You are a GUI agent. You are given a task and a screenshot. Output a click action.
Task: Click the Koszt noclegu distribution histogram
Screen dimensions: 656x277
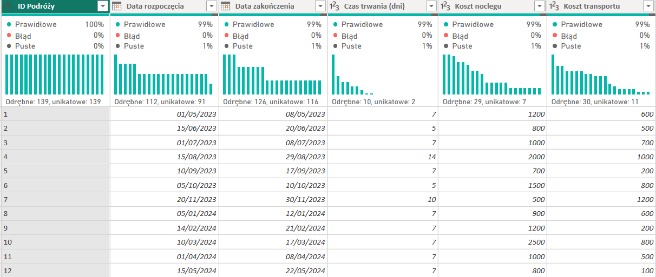click(492, 75)
